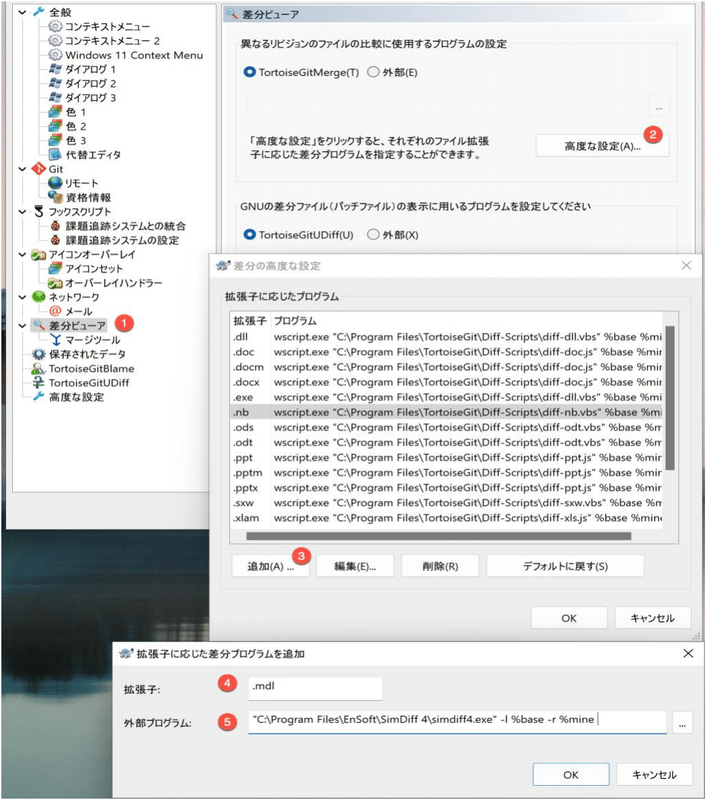Select 色 2 tree item

coord(76,126)
